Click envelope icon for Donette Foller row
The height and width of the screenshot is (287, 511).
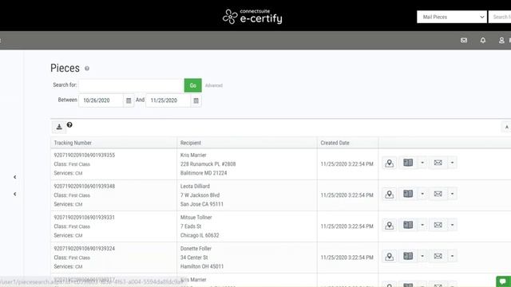point(438,257)
